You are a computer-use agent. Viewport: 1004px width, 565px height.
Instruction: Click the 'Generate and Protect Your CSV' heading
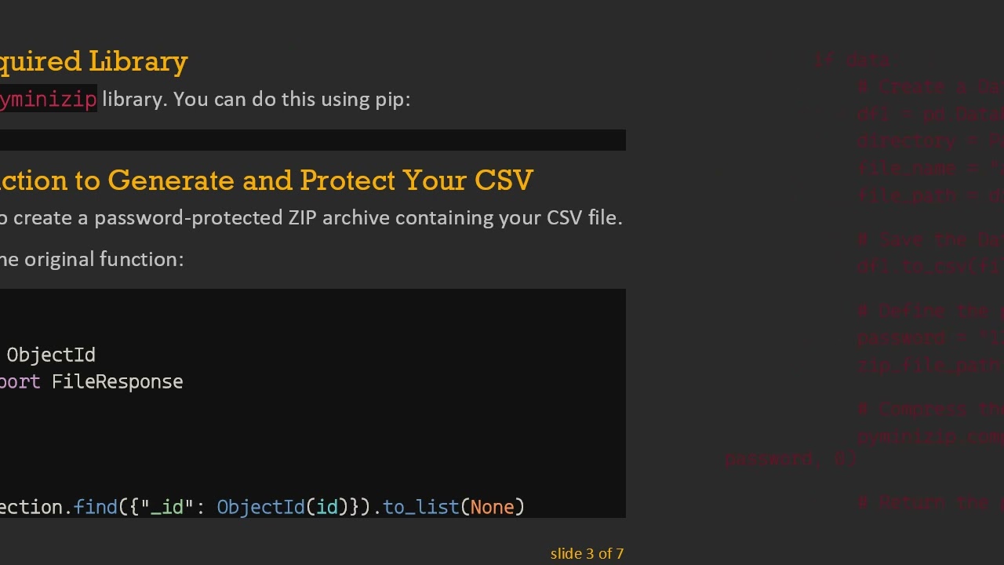coord(320,180)
